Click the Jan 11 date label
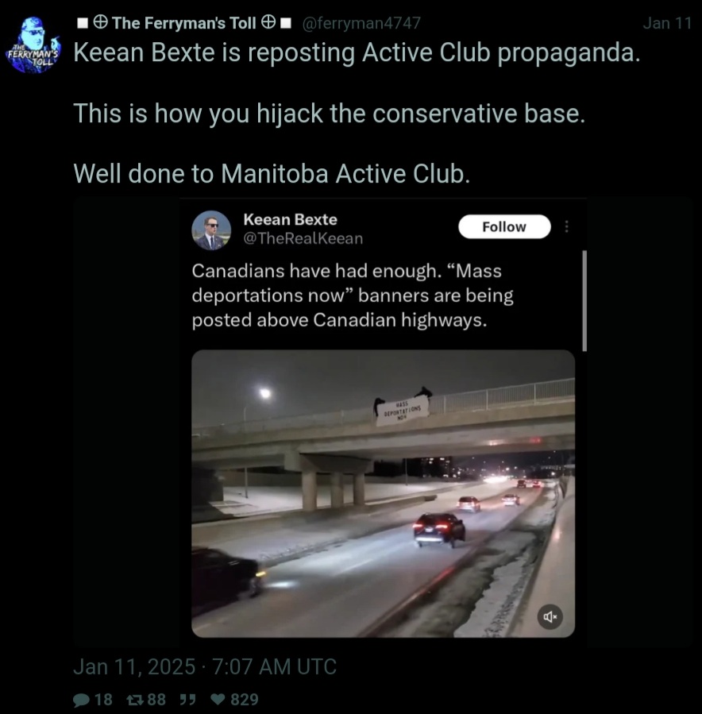The height and width of the screenshot is (714, 702). click(x=667, y=23)
